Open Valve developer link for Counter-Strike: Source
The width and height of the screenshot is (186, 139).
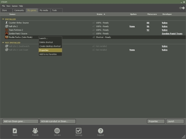point(164,23)
